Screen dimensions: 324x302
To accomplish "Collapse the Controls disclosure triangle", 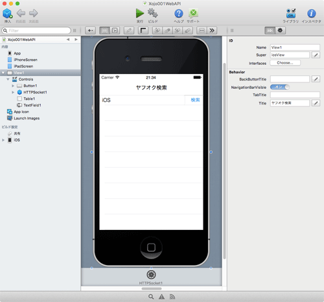I will pyautogui.click(x=8, y=79).
